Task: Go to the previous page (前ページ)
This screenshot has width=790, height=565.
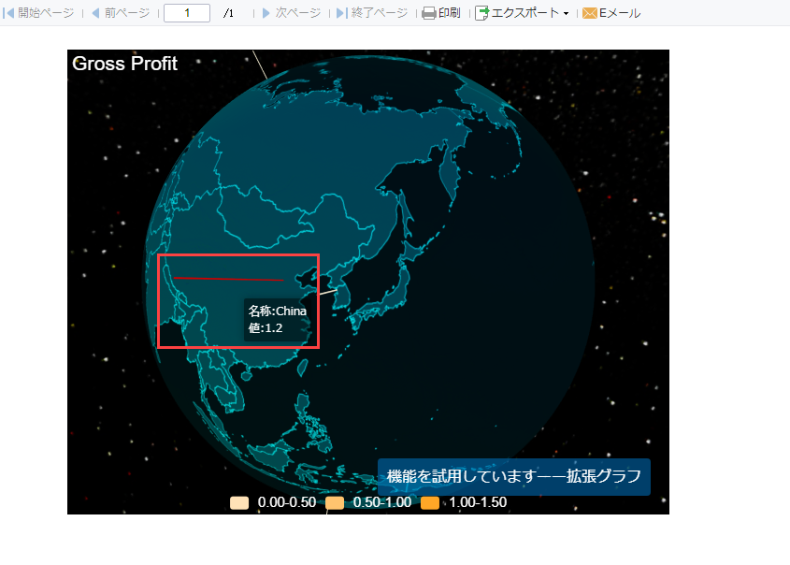Action: (121, 13)
